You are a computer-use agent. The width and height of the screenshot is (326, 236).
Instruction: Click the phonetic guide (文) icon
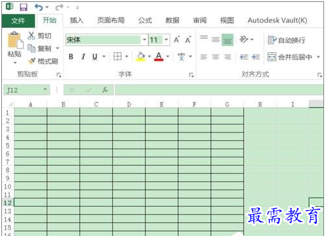tap(181, 56)
